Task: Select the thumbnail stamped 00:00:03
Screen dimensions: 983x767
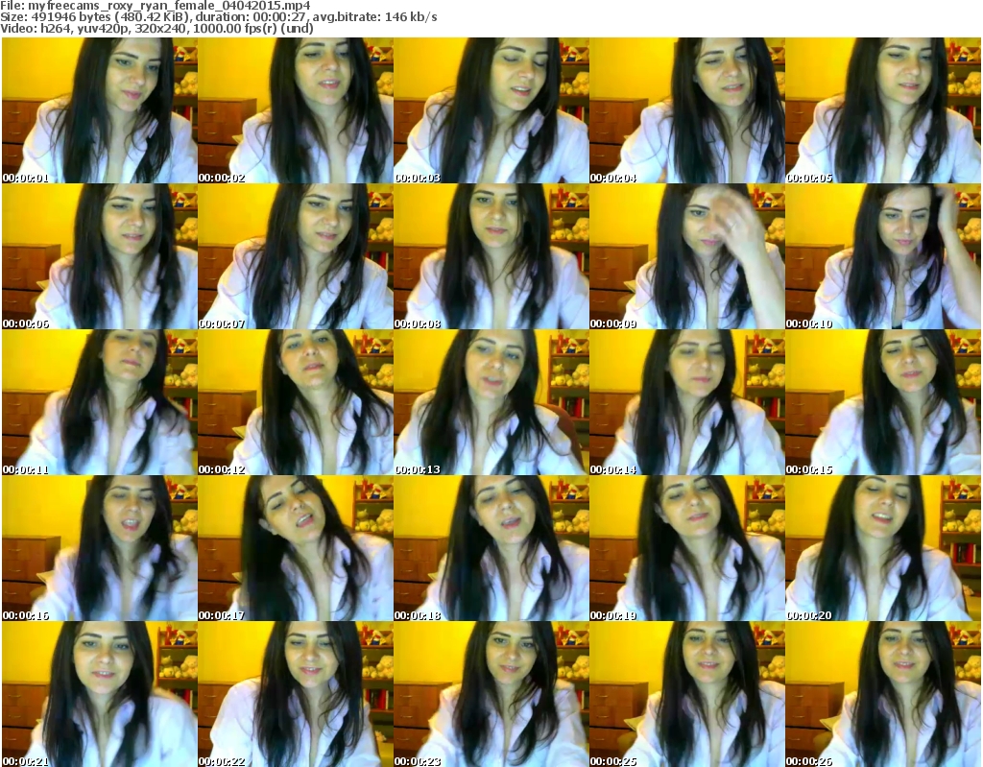Action: tap(491, 110)
